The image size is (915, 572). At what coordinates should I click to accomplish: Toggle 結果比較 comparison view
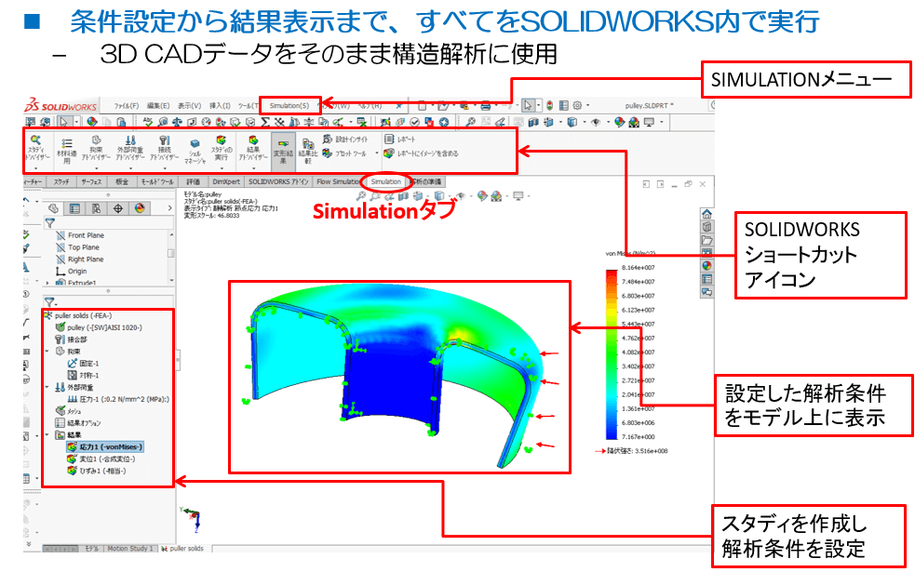click(x=310, y=151)
